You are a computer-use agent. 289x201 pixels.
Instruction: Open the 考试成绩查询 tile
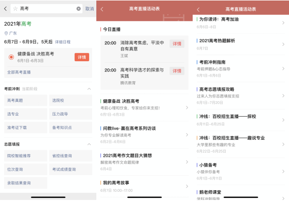tap(71, 169)
